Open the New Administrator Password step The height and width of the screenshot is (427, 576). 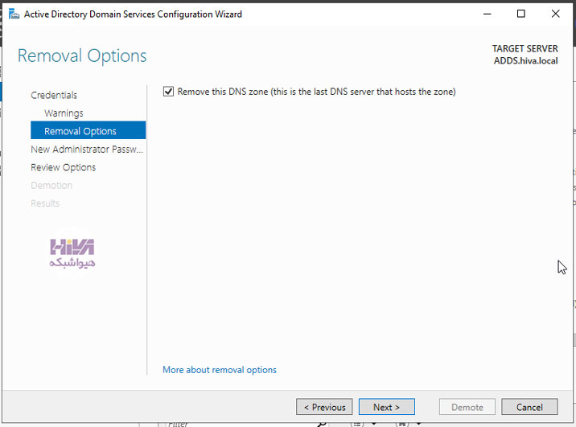coord(87,149)
